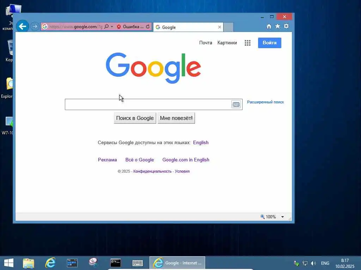Click the red certificate error icon

click(x=119, y=27)
